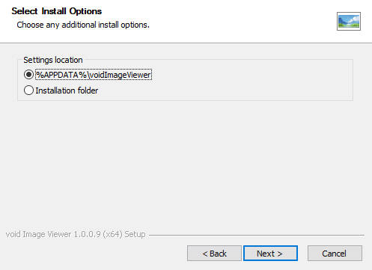
Task: Click the Settings location group label
Action: [53, 60]
